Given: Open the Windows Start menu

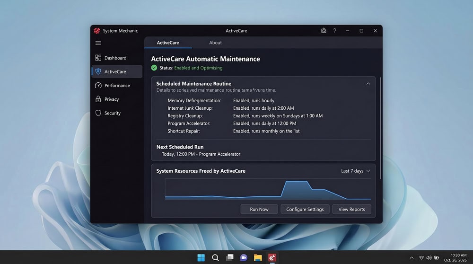Looking at the screenshot, I should point(201,257).
